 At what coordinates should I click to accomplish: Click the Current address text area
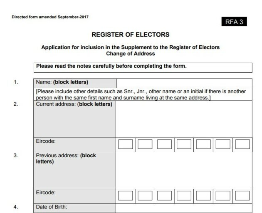[184, 119]
